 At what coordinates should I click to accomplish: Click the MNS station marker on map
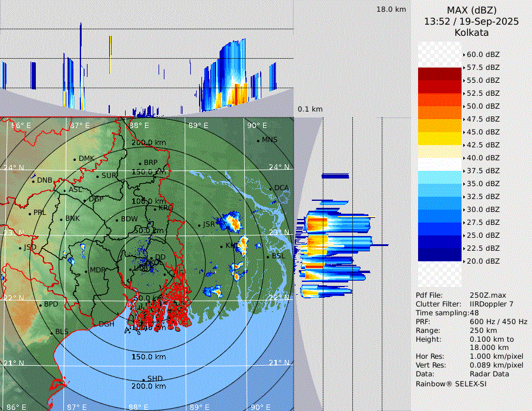(258, 140)
